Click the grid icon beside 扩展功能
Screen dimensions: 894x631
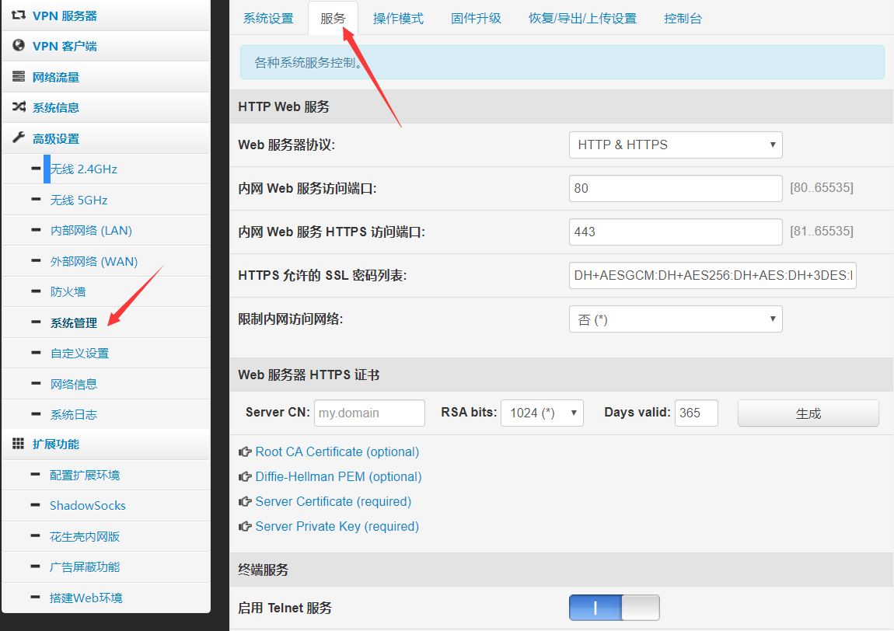18,444
